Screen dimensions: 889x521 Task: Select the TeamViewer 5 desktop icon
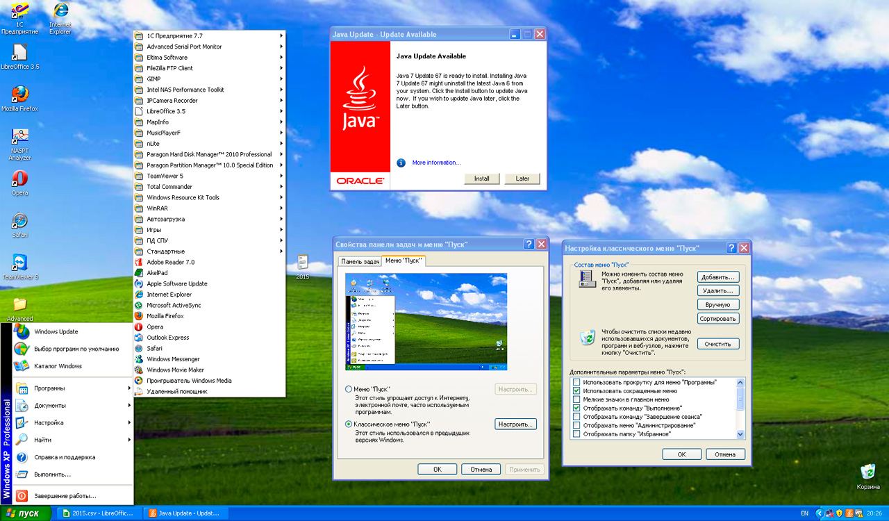pyautogui.click(x=20, y=263)
